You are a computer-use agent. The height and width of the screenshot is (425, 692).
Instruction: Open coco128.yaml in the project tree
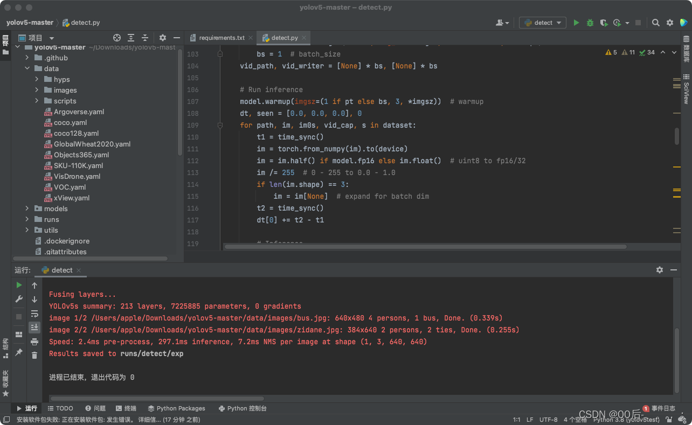click(76, 133)
